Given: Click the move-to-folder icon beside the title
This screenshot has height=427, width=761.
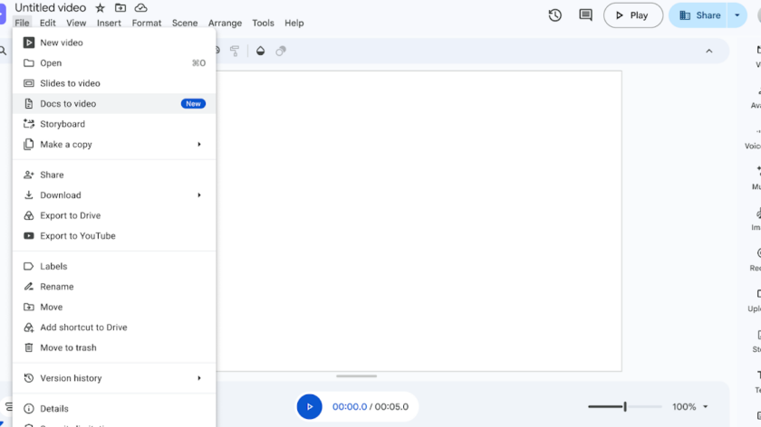Looking at the screenshot, I should [120, 8].
